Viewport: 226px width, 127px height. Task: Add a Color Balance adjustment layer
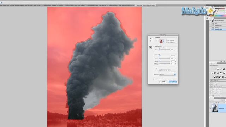[x=218, y=73]
